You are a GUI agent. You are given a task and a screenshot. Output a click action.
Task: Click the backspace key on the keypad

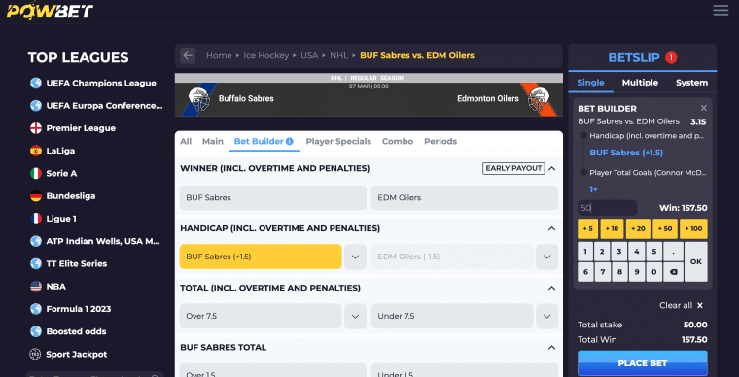(x=674, y=272)
